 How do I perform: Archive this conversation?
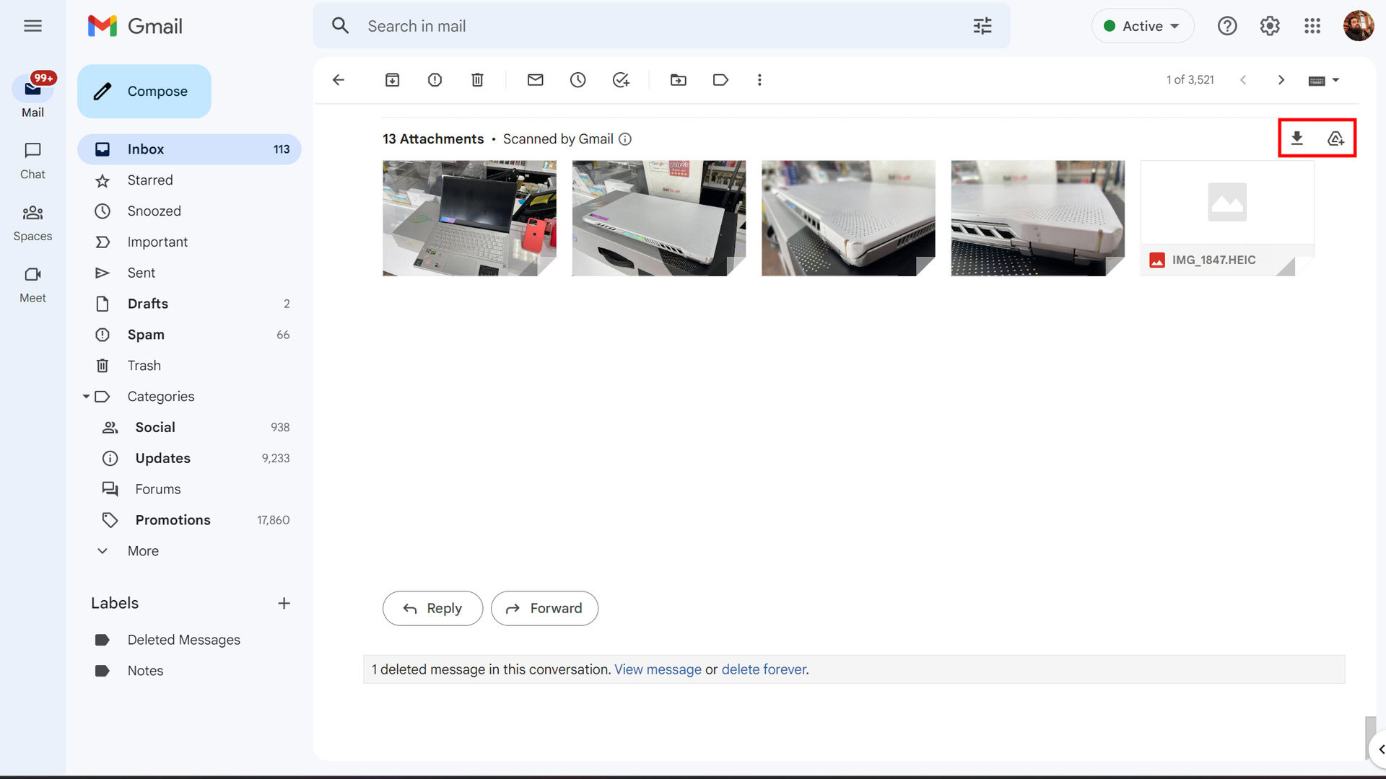392,80
